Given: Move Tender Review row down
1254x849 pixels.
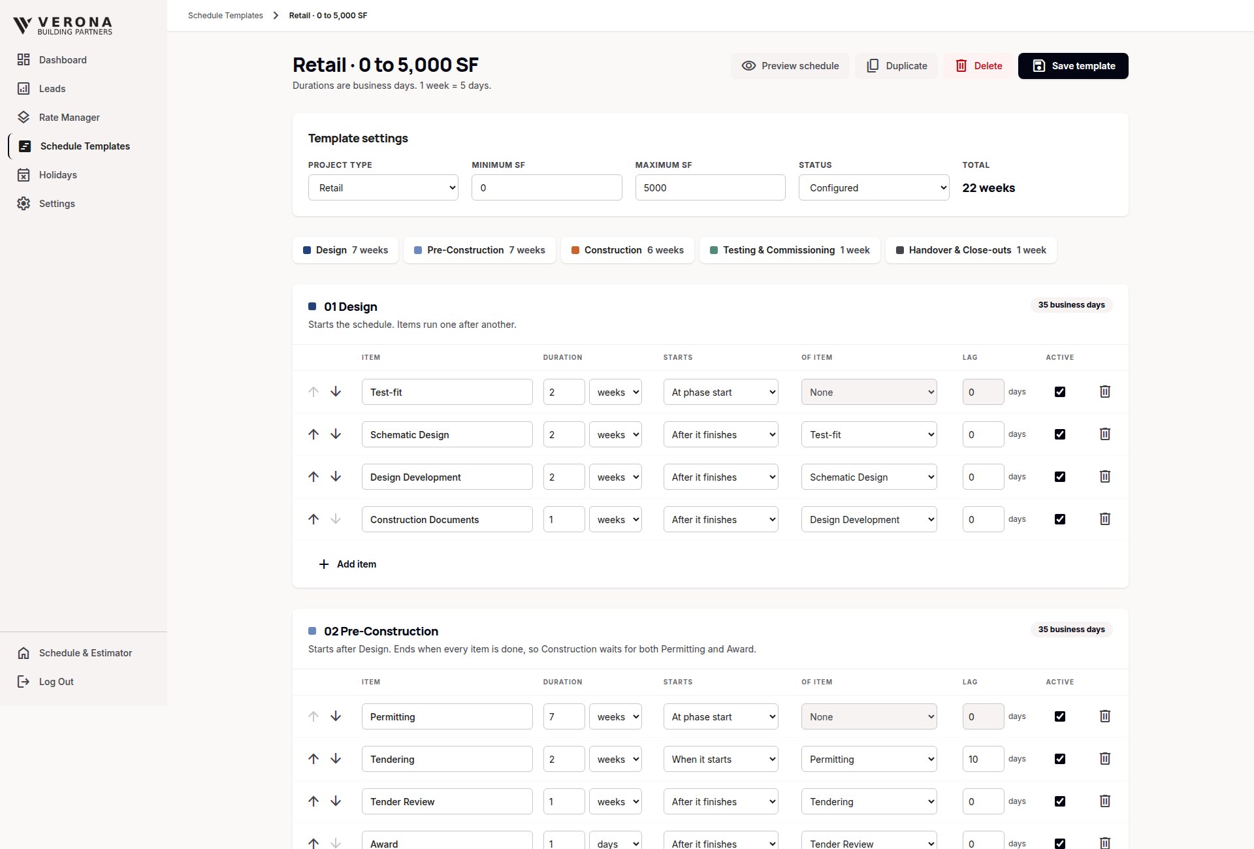Looking at the screenshot, I should 336,801.
